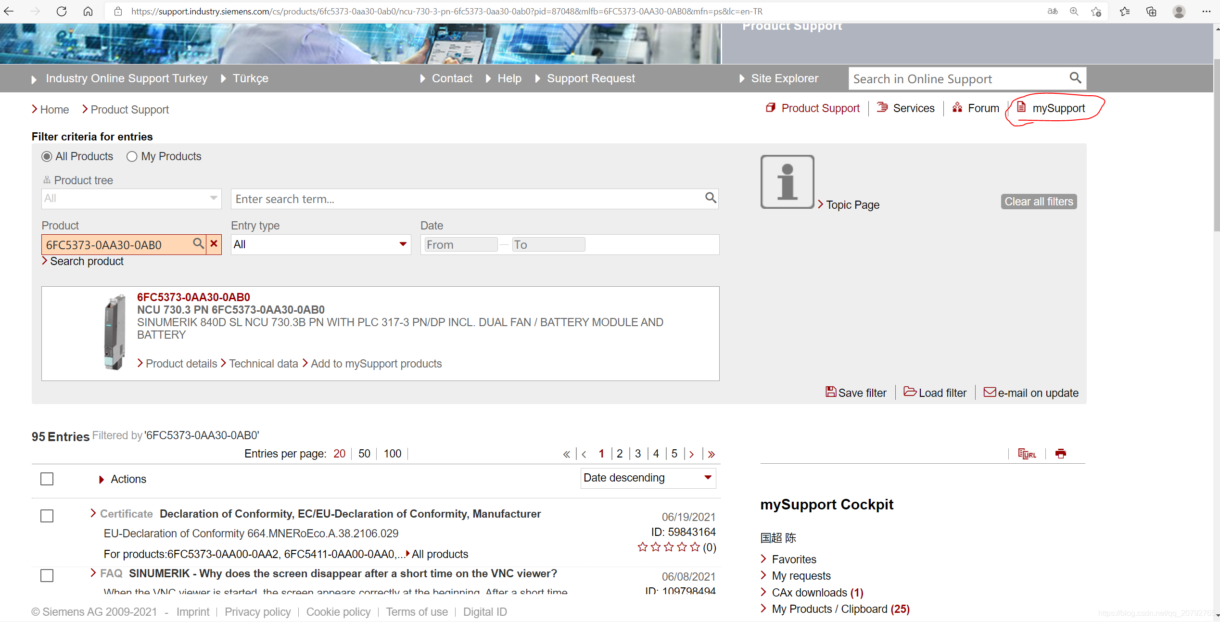The image size is (1220, 622).
Task: Check the SINUMERIK VNC viewer FAQ entry
Action: tap(47, 576)
